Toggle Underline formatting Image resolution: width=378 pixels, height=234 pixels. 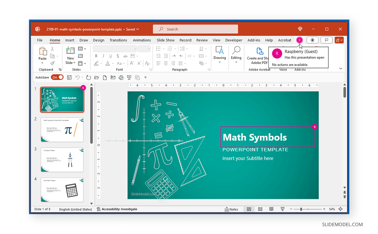(x=111, y=56)
